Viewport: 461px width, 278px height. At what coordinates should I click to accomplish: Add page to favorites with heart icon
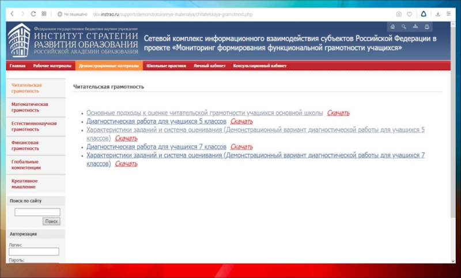click(410, 13)
